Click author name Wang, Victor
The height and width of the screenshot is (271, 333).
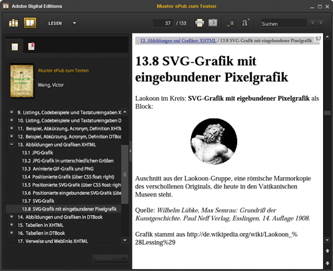tap(51, 85)
